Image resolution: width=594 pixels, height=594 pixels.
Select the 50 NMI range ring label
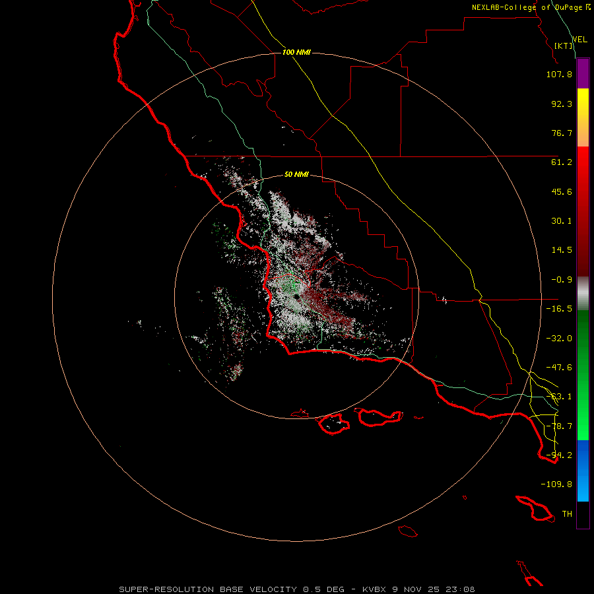296,174
